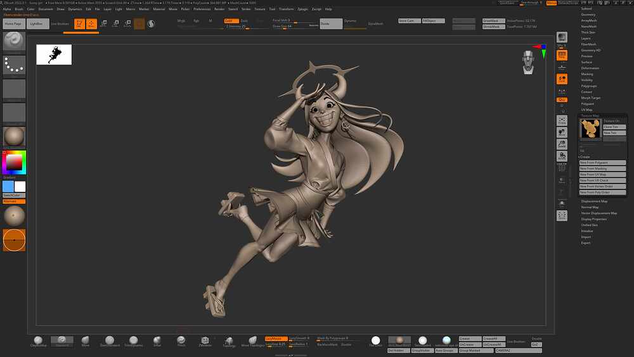Choose the Flat Color white material

(375, 341)
